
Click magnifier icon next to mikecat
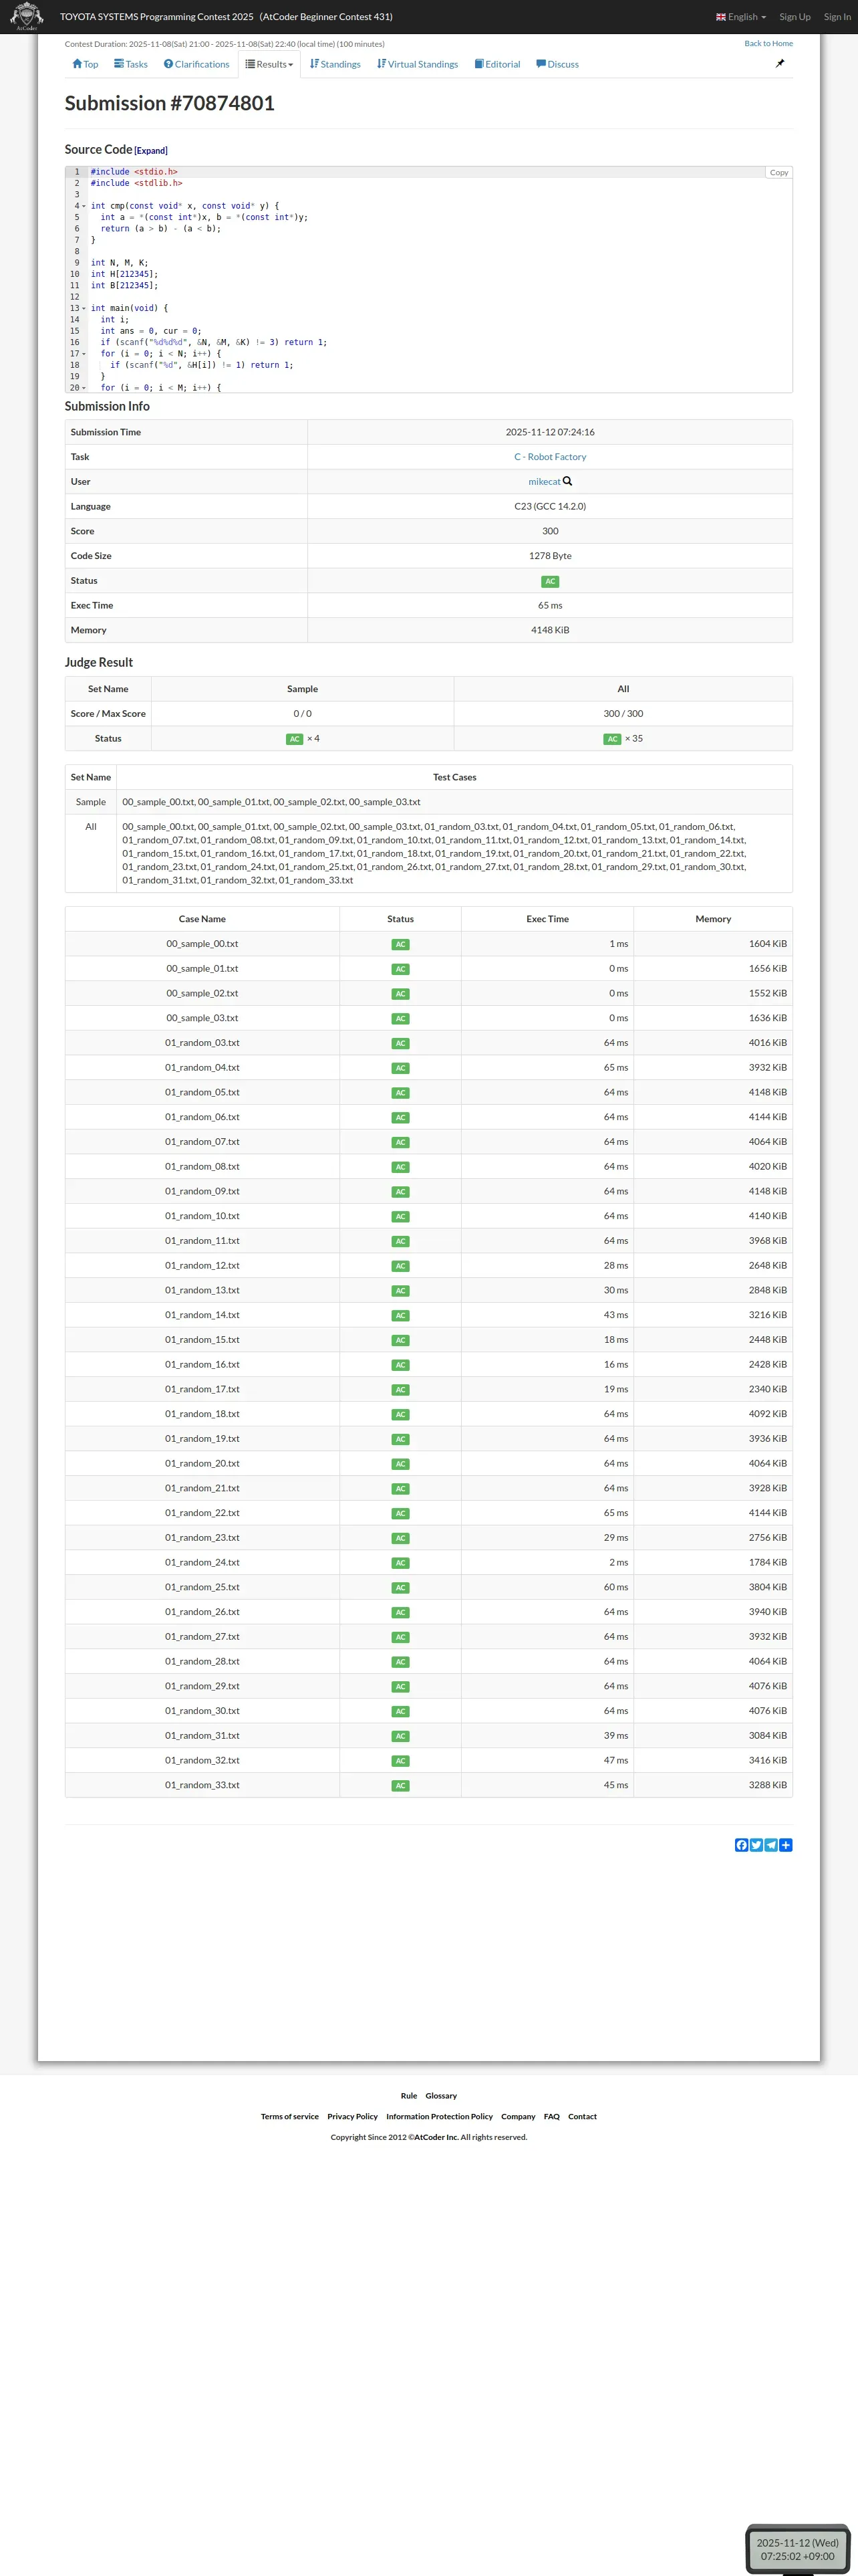(x=567, y=481)
